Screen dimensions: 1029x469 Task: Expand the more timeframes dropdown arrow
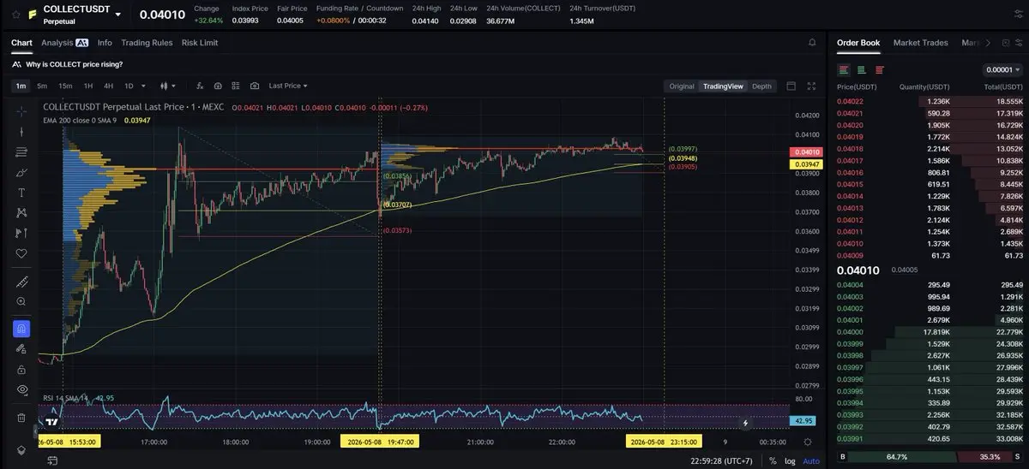coord(143,86)
